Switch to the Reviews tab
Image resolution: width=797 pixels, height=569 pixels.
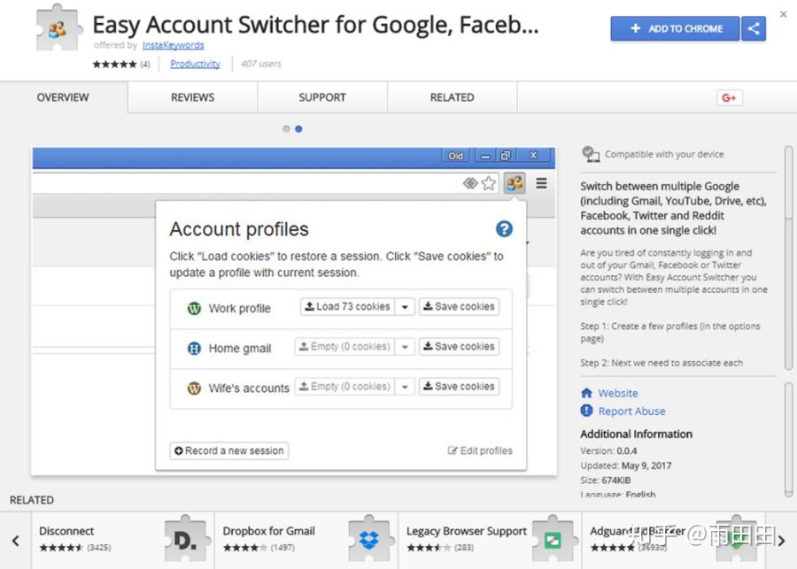tap(192, 97)
